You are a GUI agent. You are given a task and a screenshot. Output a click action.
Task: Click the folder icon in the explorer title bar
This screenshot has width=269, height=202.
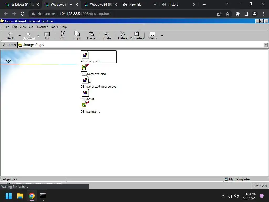[2, 21]
